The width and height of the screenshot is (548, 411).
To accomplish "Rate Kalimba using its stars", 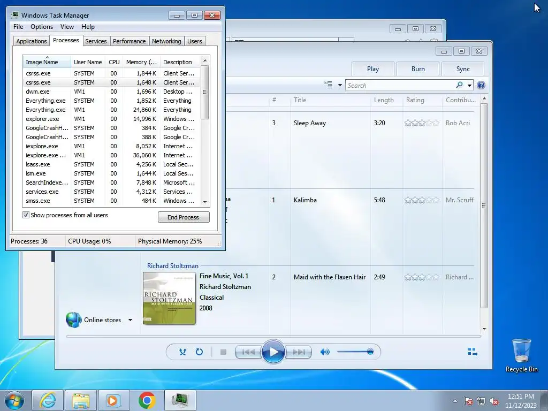I will pyautogui.click(x=422, y=200).
